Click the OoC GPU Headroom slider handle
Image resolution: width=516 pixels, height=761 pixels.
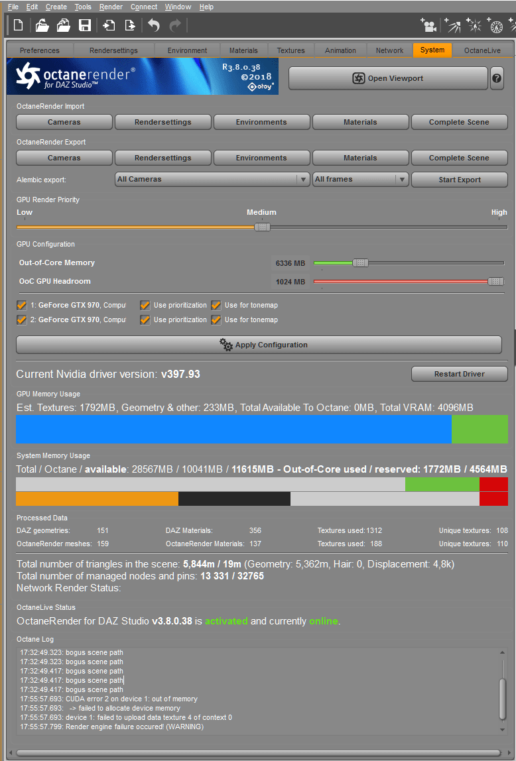pyautogui.click(x=496, y=281)
